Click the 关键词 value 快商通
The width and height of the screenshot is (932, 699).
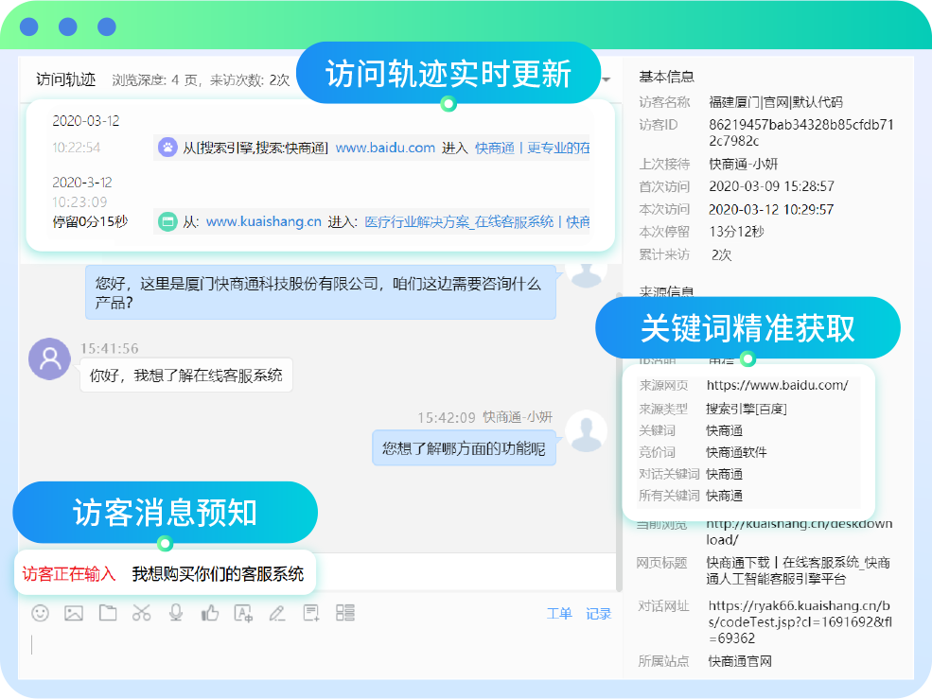click(725, 430)
